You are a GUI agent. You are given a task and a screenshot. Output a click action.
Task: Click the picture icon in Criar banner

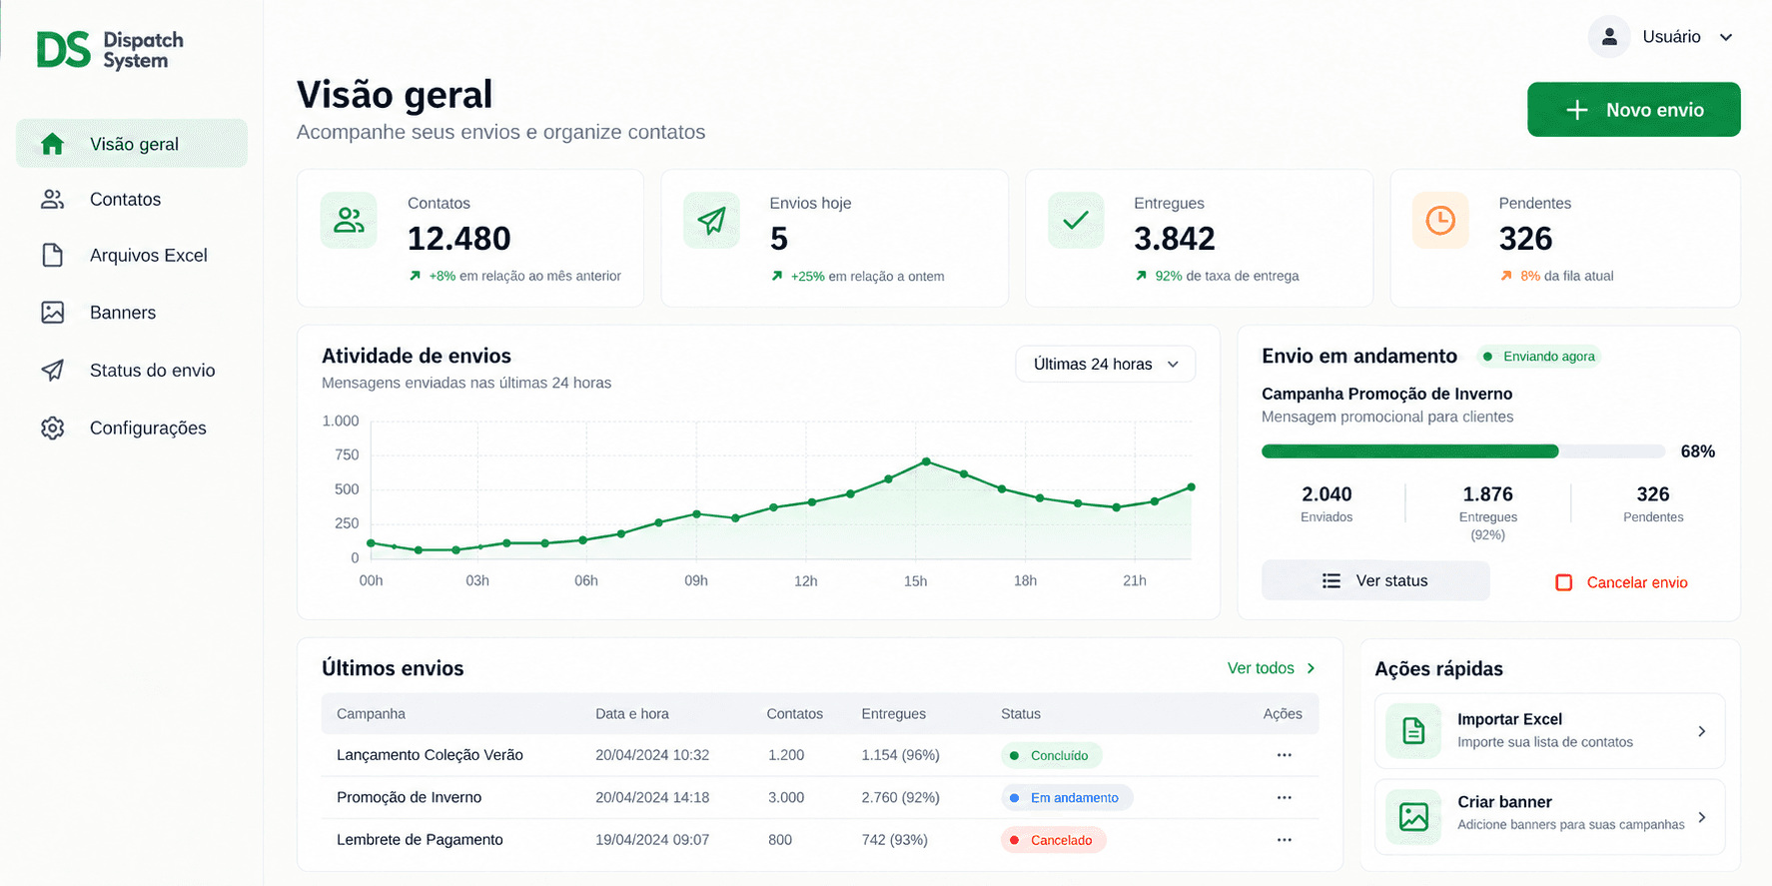pos(1413,817)
